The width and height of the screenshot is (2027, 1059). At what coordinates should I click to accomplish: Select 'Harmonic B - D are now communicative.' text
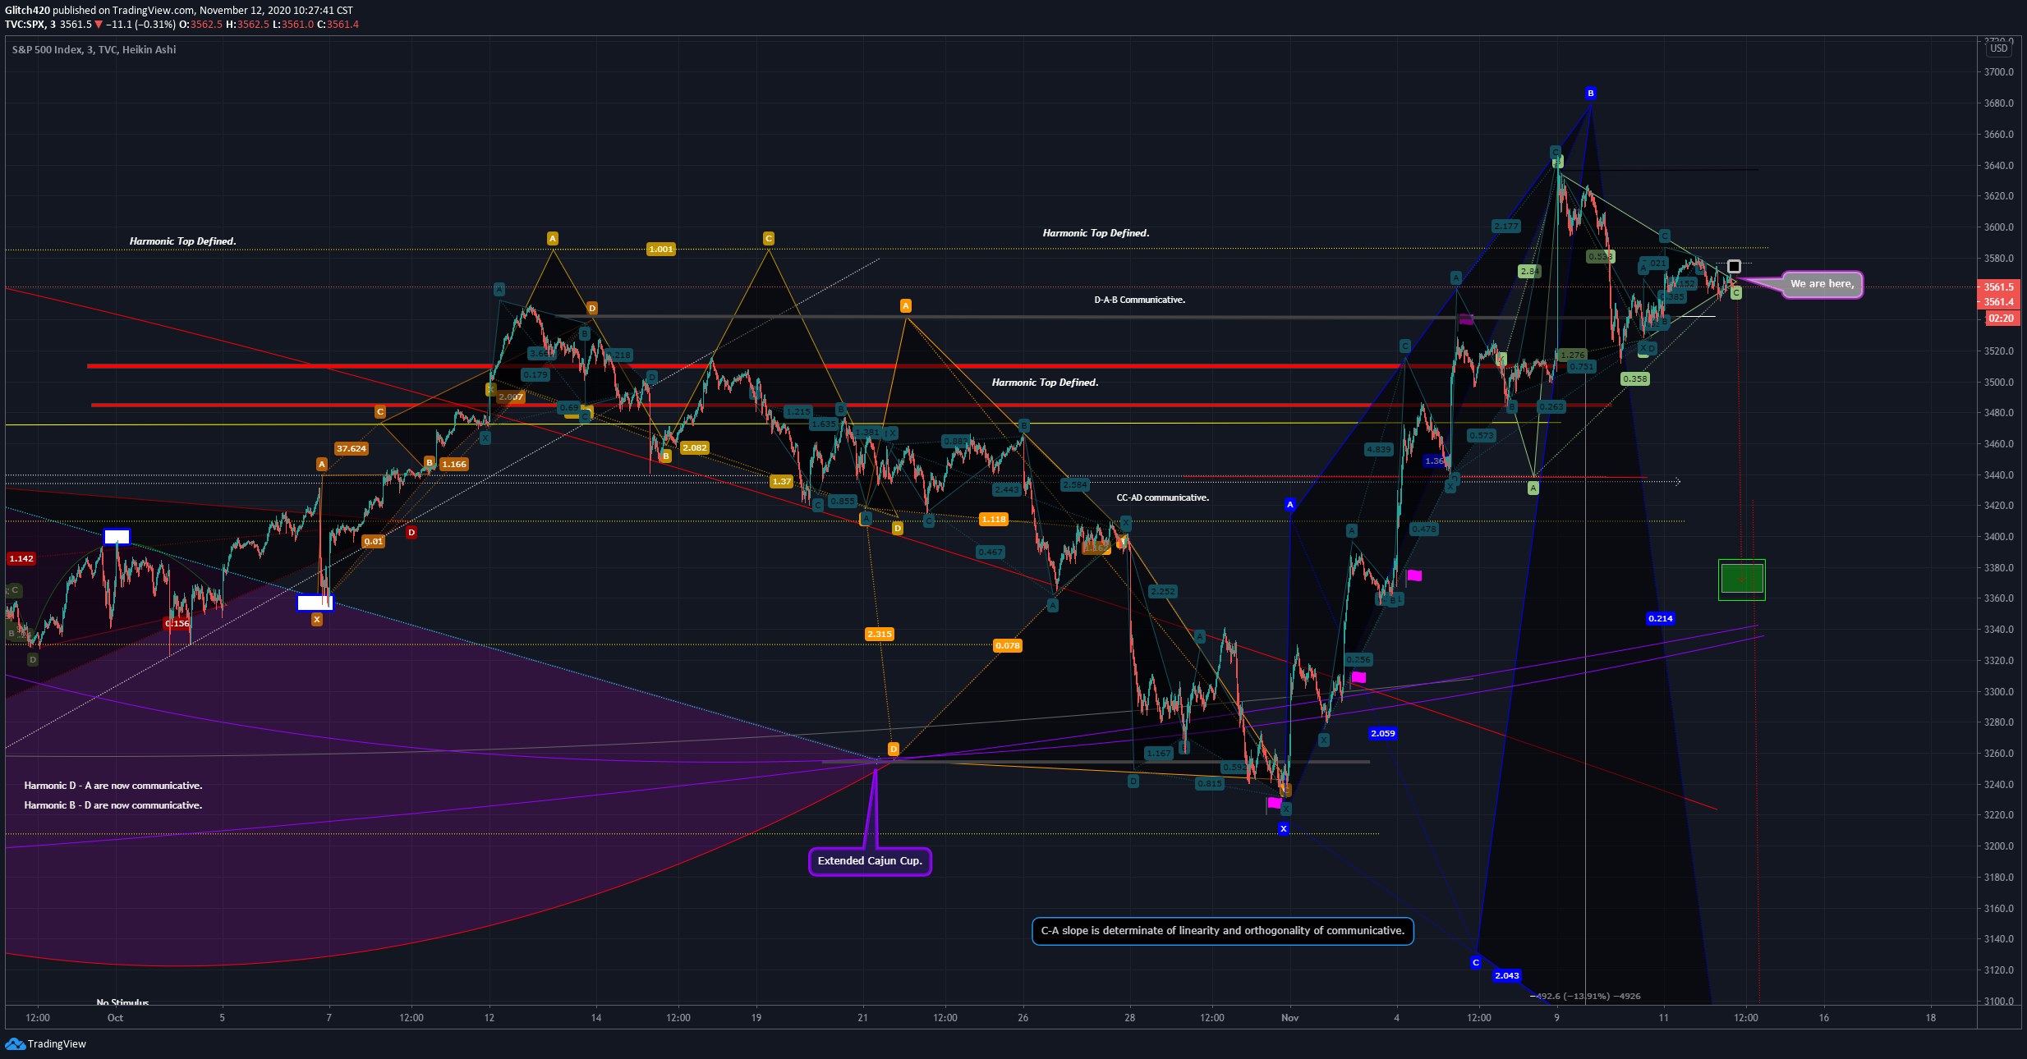coord(113,805)
